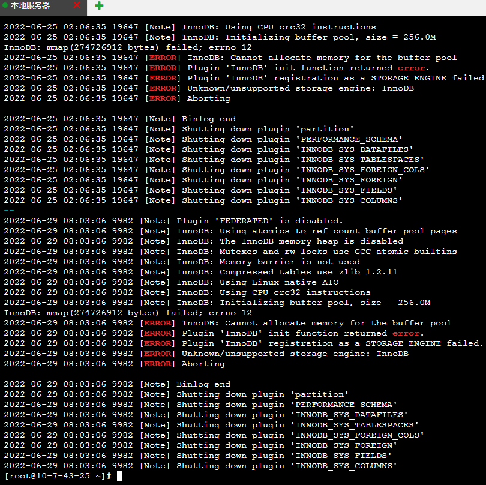Click line 'Using atomics to ref count buffer pool pages'
The image size is (486, 485).
230,231
